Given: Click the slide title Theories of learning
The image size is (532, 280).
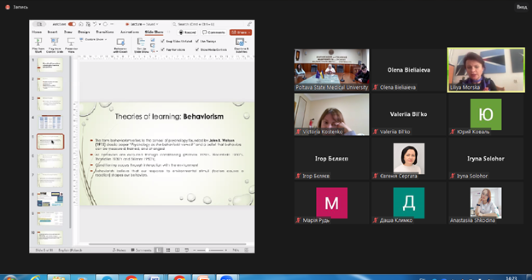Looking at the screenshot, I should (x=169, y=117).
